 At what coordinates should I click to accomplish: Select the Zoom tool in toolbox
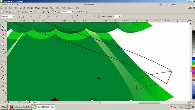click(2, 34)
